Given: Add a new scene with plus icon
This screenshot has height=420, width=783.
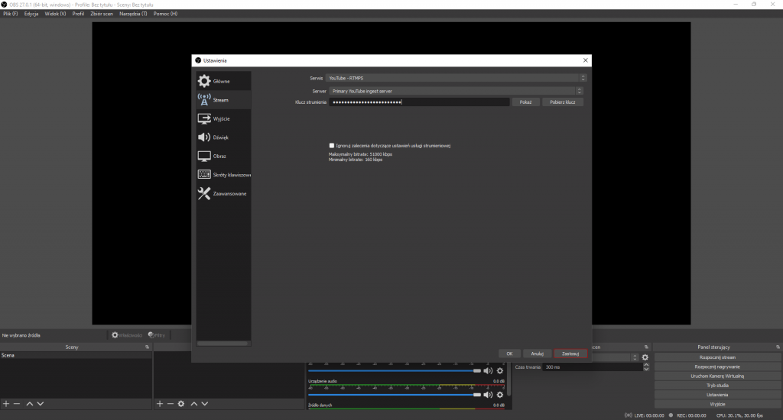Looking at the screenshot, I should pyautogui.click(x=6, y=403).
